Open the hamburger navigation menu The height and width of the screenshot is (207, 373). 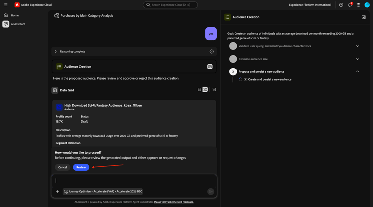pos(6,5)
